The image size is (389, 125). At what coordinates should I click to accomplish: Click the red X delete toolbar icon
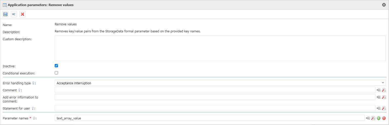[23, 14]
